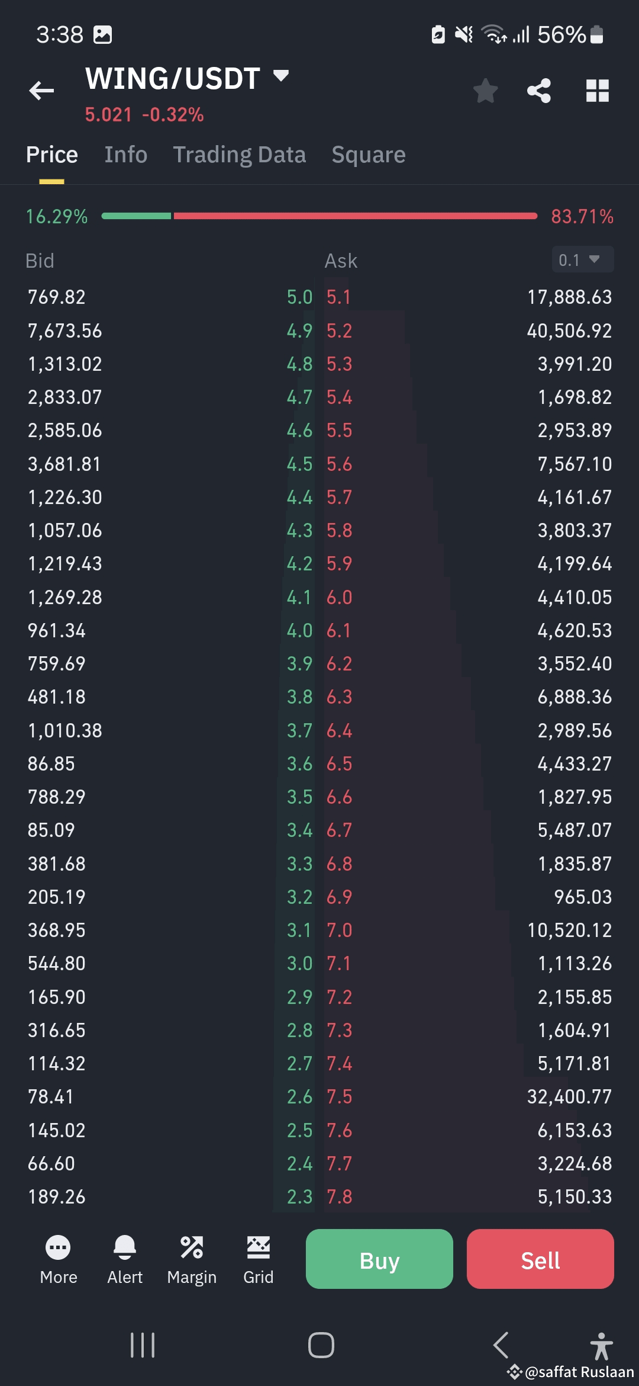
Task: Select bid price 2.3
Action: [299, 1196]
